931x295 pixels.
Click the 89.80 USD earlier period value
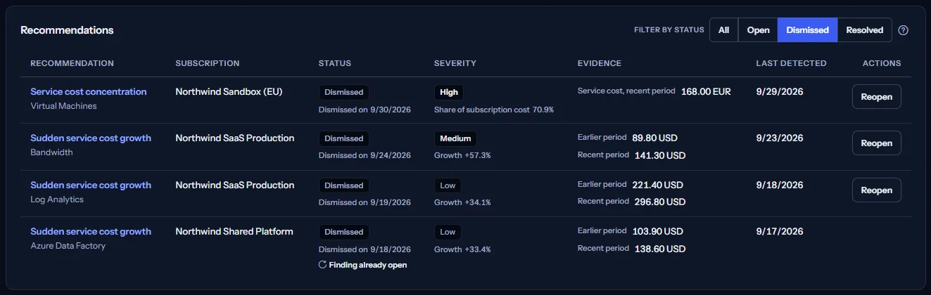point(654,138)
